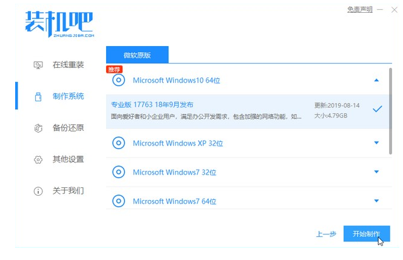The image size is (403, 260).
Task: Close the 装机吧 window
Action: click(x=395, y=10)
